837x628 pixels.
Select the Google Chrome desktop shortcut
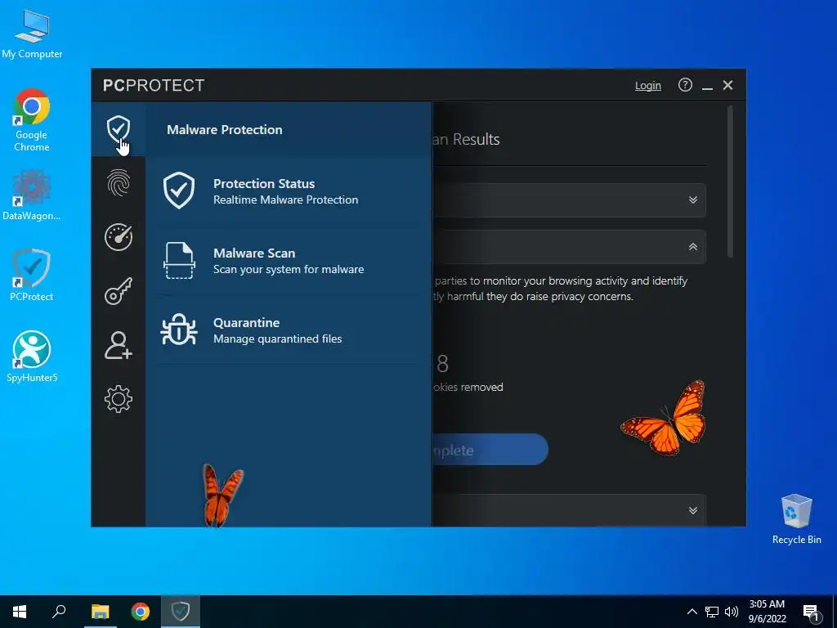(x=32, y=121)
